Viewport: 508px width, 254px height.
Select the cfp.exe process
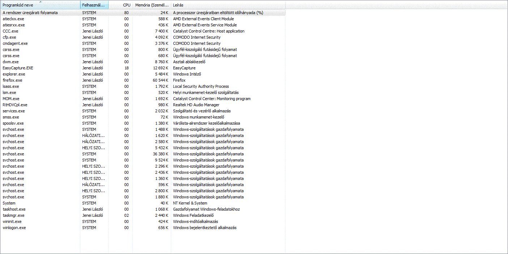pyautogui.click(x=143, y=37)
